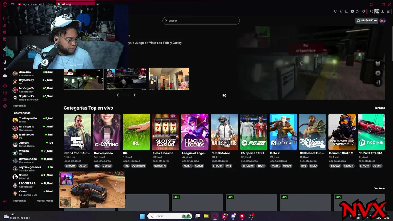The image size is (393, 221).
Task: Open domidios channel in sidebar
Action: (x=33, y=73)
